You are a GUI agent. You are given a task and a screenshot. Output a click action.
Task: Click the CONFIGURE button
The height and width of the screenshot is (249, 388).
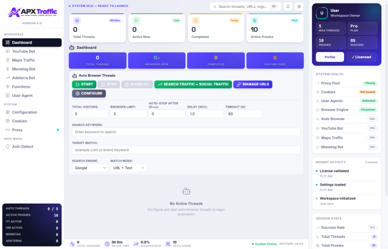click(89, 93)
